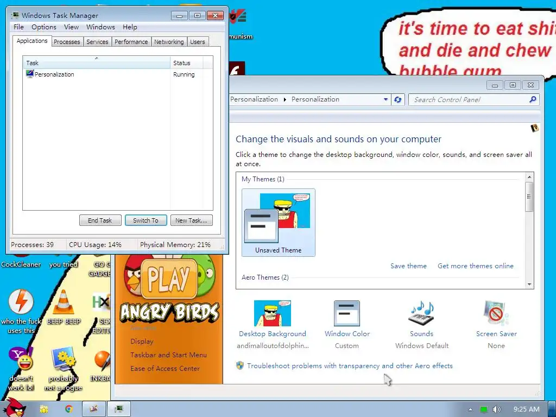
Task: Show hidden tray icons arrow
Action: point(470,409)
